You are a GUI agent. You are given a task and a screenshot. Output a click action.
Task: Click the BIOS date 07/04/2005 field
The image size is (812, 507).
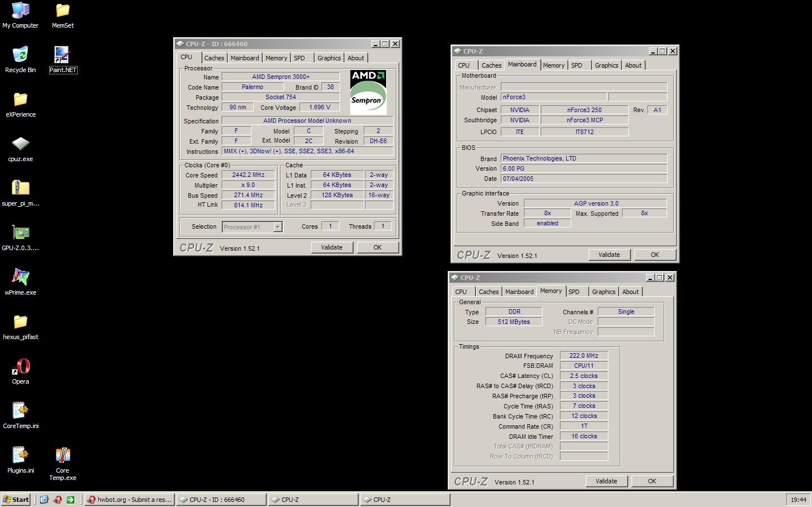[x=584, y=179]
